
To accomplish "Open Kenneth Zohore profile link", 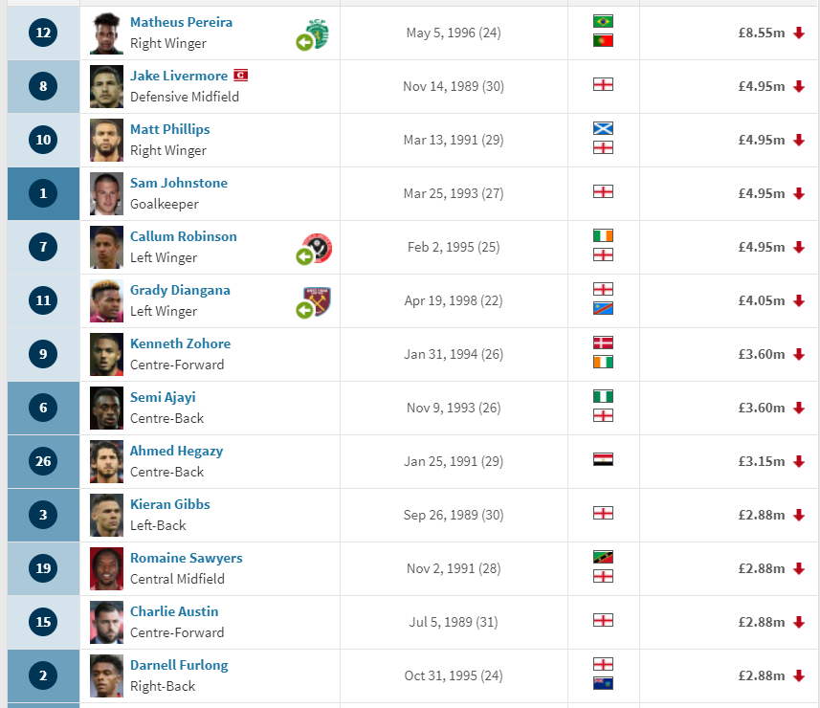I will [180, 343].
